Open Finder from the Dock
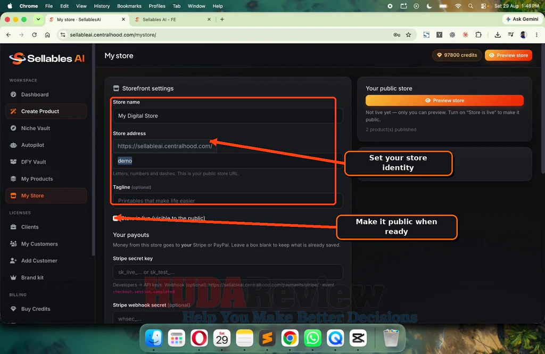This screenshot has height=354, width=545. 154,338
